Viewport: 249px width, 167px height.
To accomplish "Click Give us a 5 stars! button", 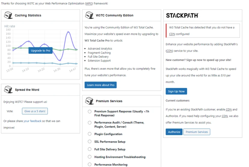I will click(35, 111).
